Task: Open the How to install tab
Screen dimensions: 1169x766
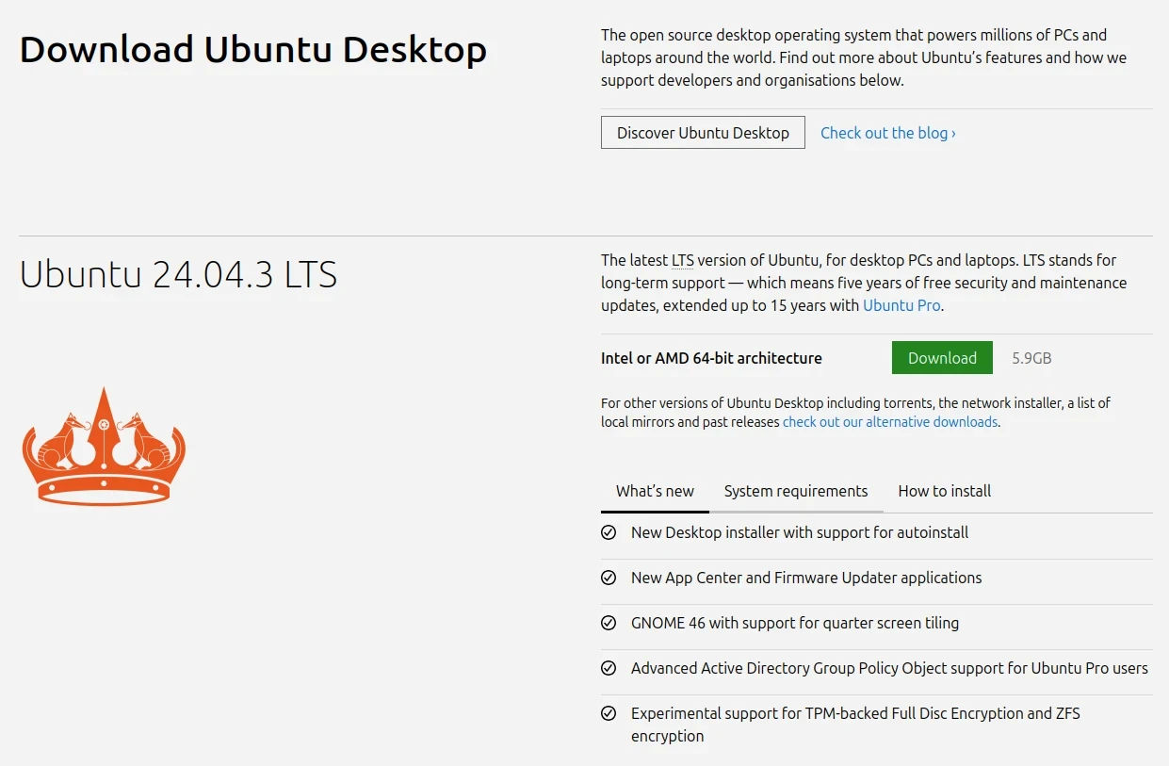Action: [944, 491]
